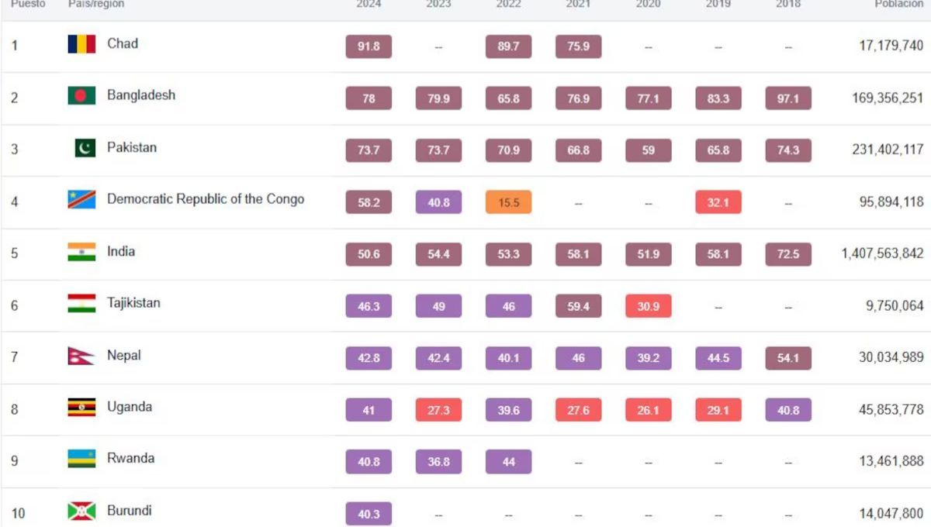Select Nepal's 2018 value 54.1
The image size is (931, 527).
(x=787, y=358)
